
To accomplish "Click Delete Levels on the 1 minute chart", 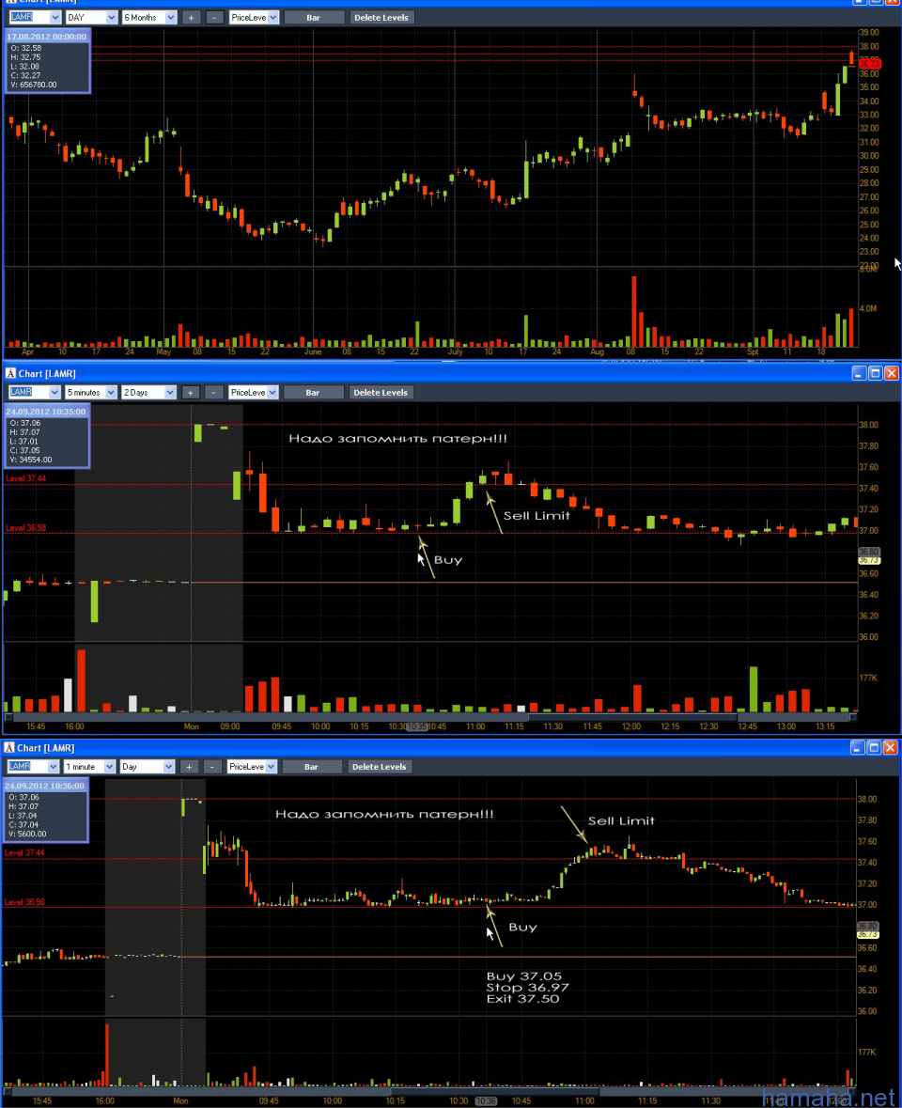I will [379, 767].
